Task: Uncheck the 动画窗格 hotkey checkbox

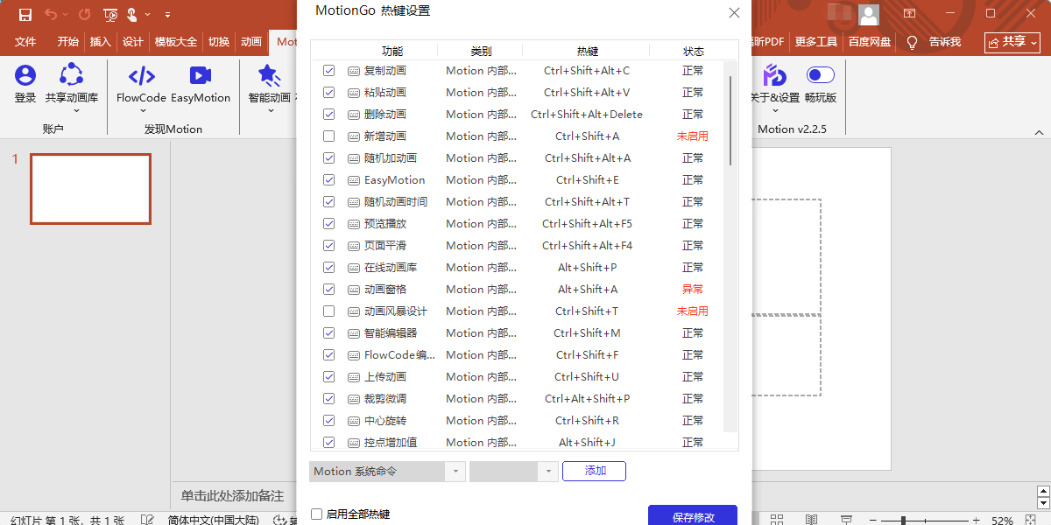Action: pos(329,290)
